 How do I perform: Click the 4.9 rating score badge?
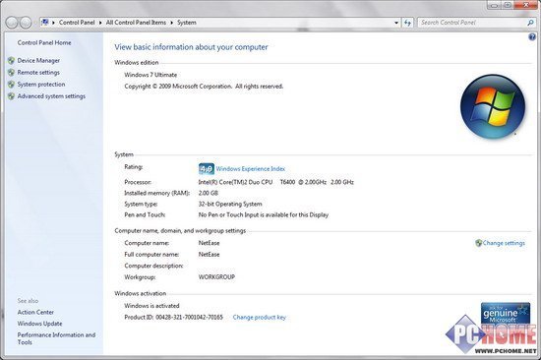pyautogui.click(x=207, y=169)
